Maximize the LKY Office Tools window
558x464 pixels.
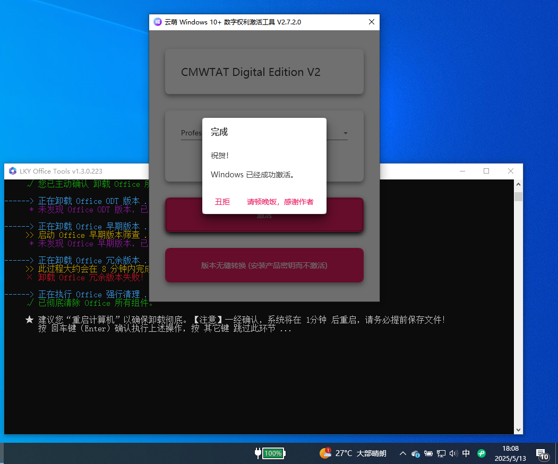(486, 171)
